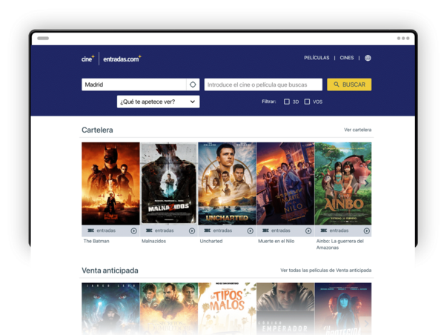447x335 pixels.
Task: Select the Uncharted poster
Action: (227, 184)
